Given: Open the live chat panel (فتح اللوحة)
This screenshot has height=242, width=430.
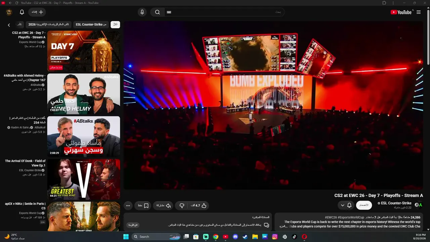Looking at the screenshot, I should [x=133, y=225].
